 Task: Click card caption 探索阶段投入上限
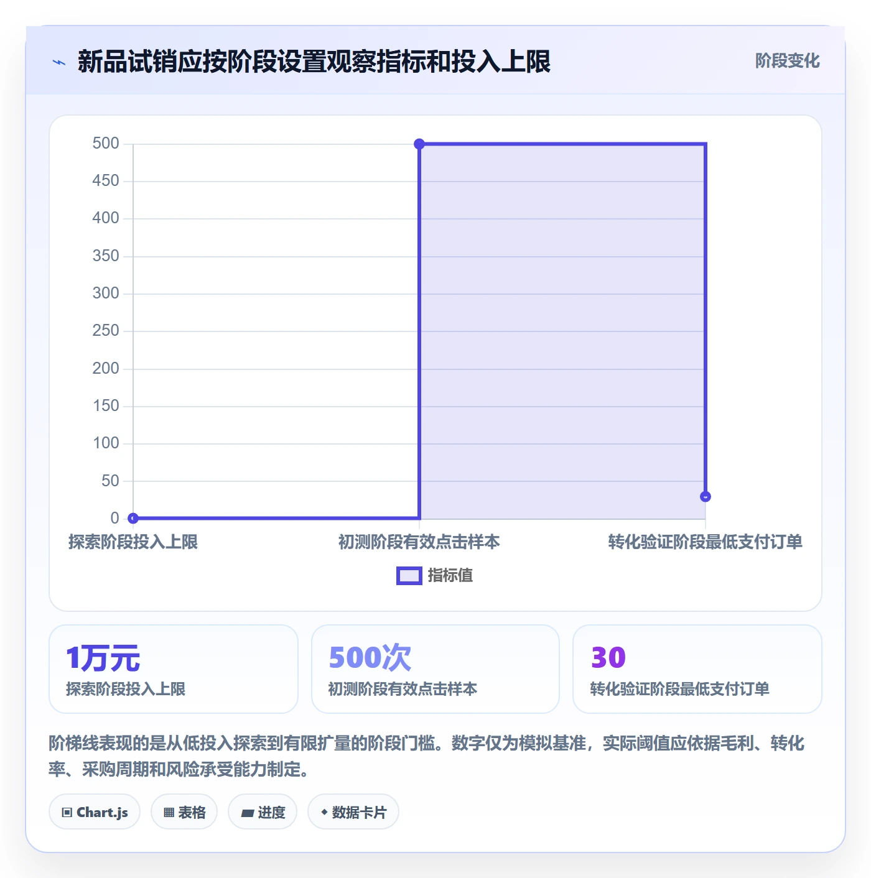(126, 689)
